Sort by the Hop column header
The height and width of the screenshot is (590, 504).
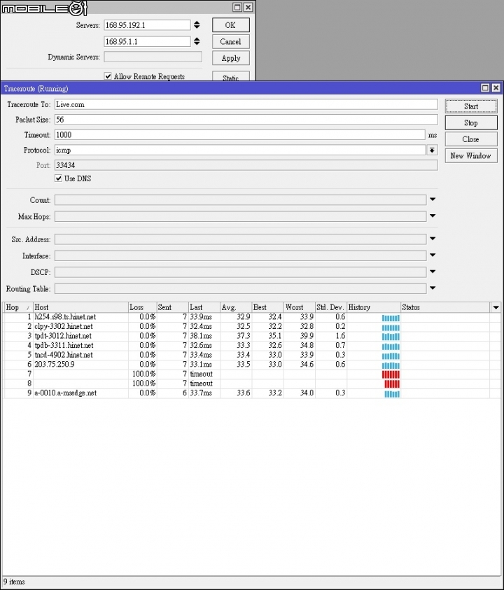(17, 307)
